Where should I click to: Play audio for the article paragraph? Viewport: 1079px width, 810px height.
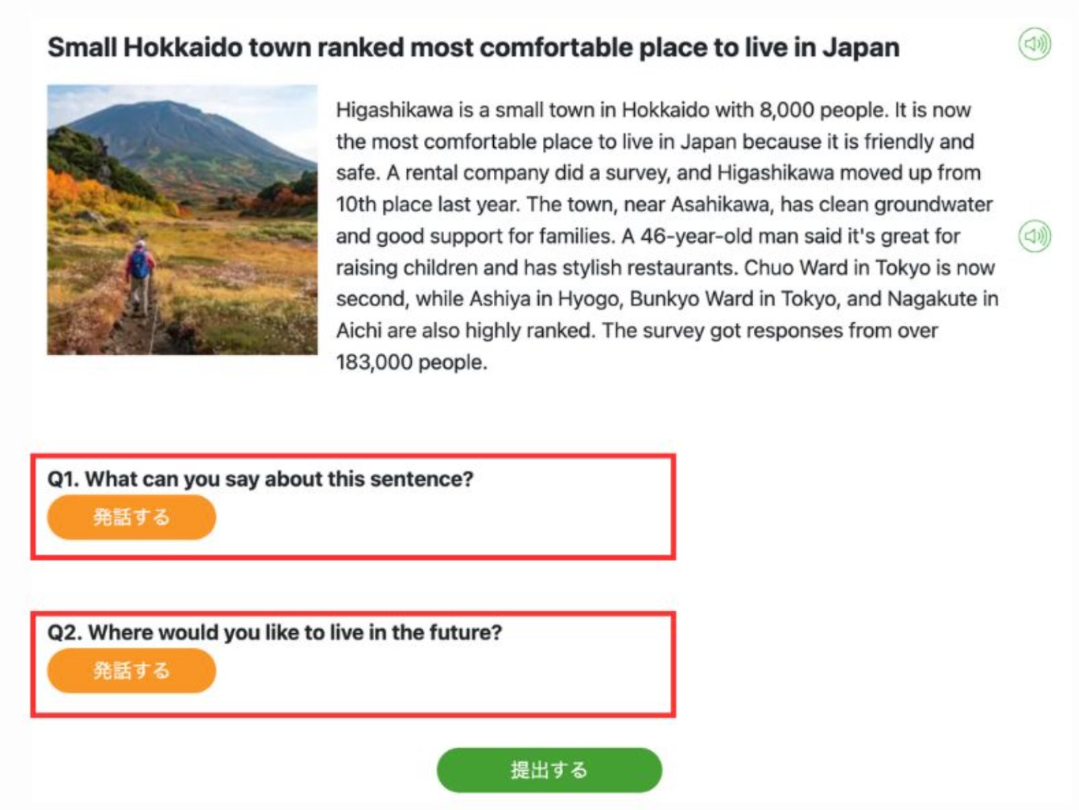(1035, 236)
